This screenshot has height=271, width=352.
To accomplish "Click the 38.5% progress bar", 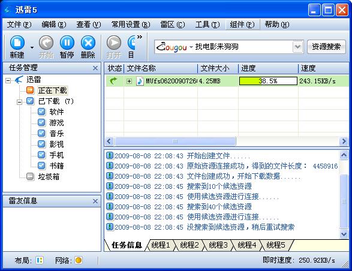I will pyautogui.click(x=268, y=81).
